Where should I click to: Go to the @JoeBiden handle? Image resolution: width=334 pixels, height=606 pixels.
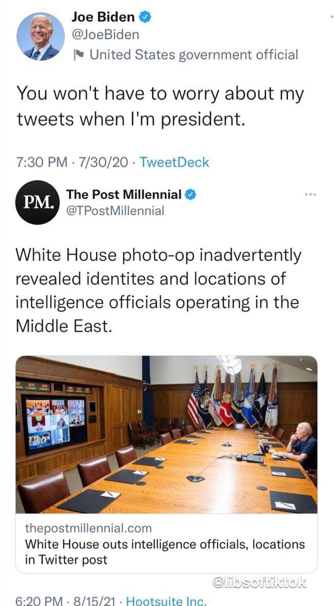point(105,35)
